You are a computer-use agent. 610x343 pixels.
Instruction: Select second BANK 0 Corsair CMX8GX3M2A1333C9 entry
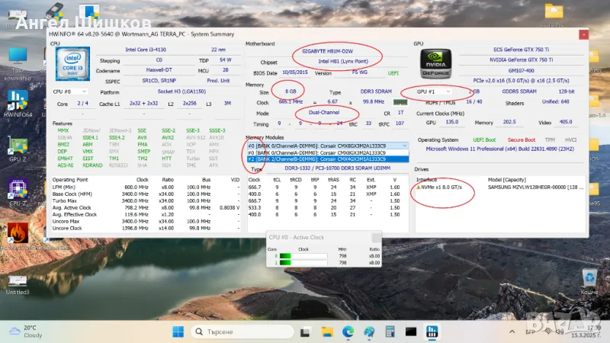pyautogui.click(x=328, y=152)
